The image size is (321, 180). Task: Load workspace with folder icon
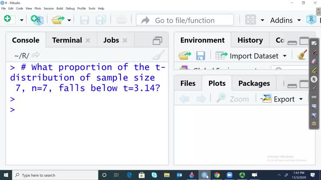pos(185,55)
